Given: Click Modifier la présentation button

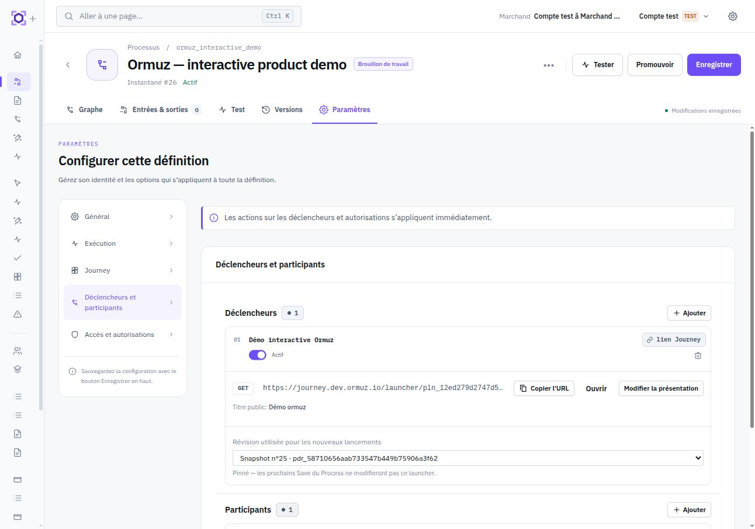Looking at the screenshot, I should tap(661, 388).
